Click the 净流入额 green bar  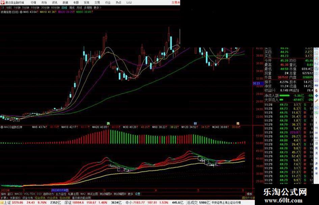click(x=285, y=95)
